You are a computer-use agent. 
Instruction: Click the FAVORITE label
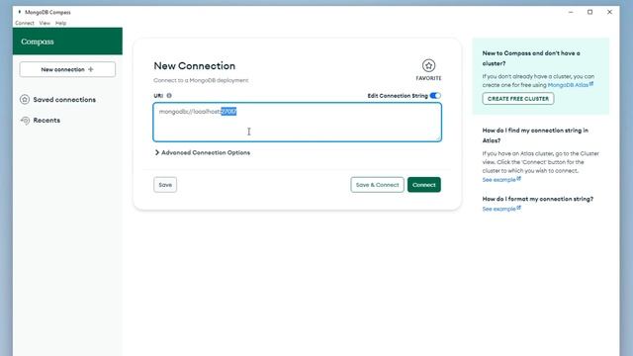[428, 78]
